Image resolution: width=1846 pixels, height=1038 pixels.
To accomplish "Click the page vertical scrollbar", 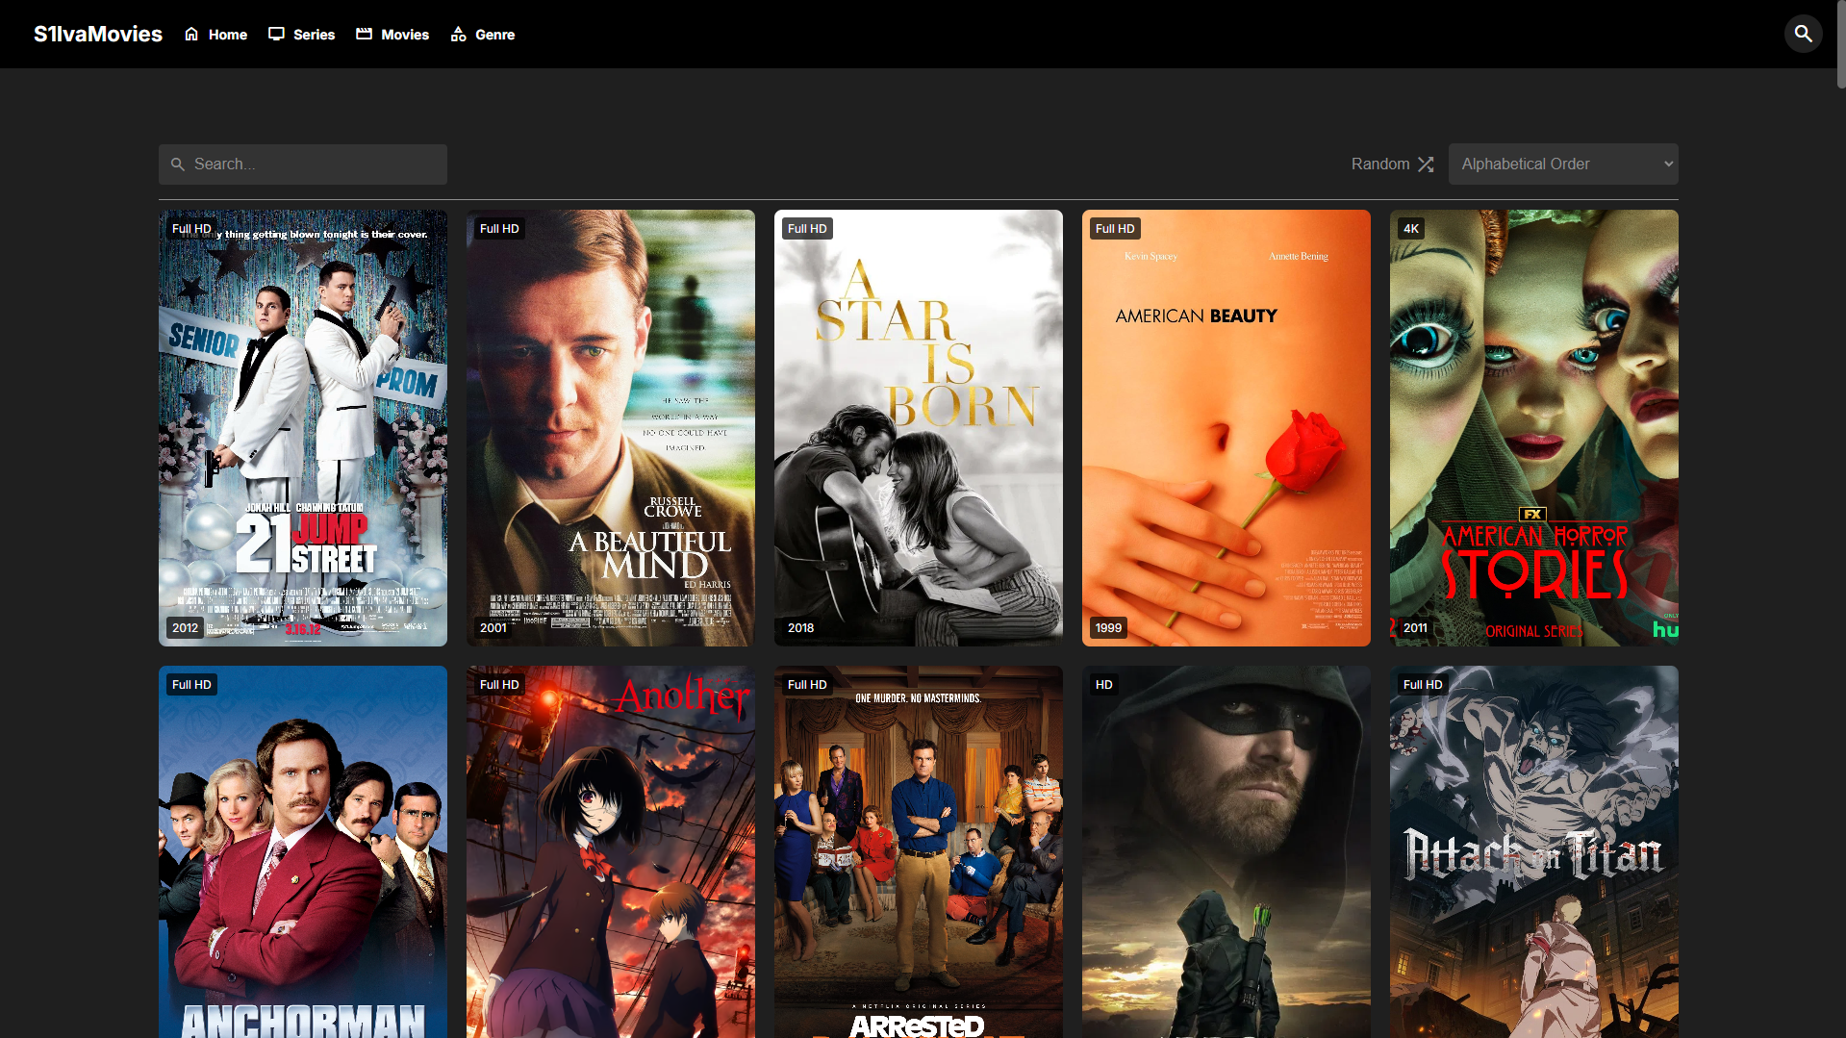I will (1840, 48).
